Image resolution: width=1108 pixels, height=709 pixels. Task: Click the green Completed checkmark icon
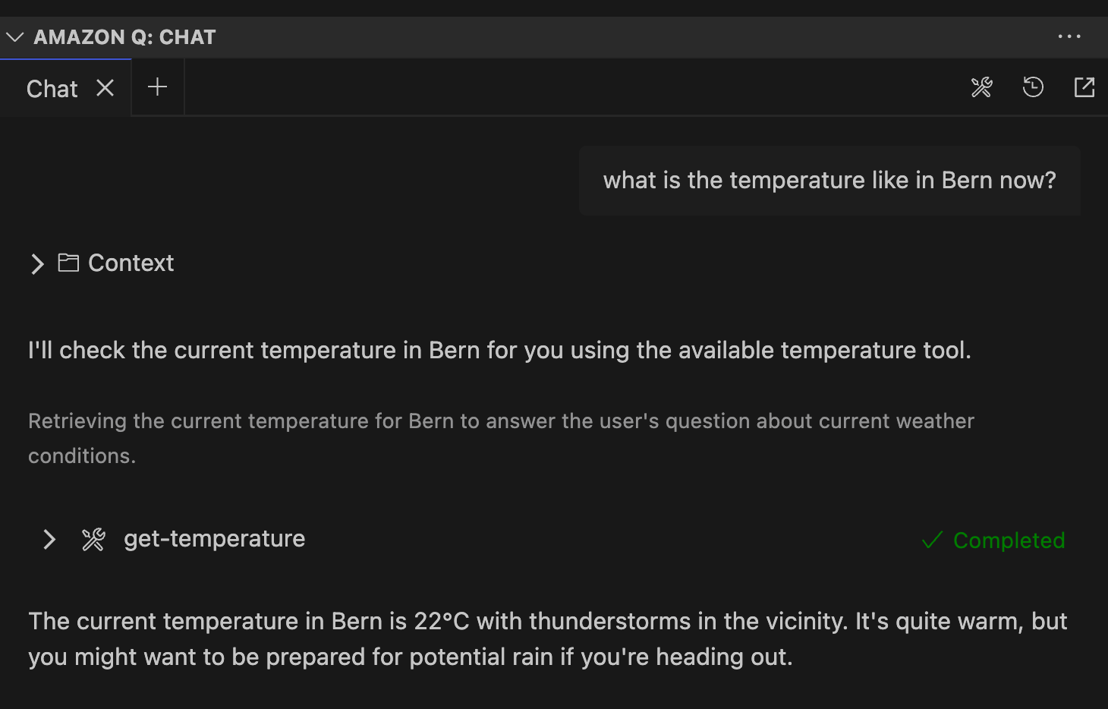(932, 540)
